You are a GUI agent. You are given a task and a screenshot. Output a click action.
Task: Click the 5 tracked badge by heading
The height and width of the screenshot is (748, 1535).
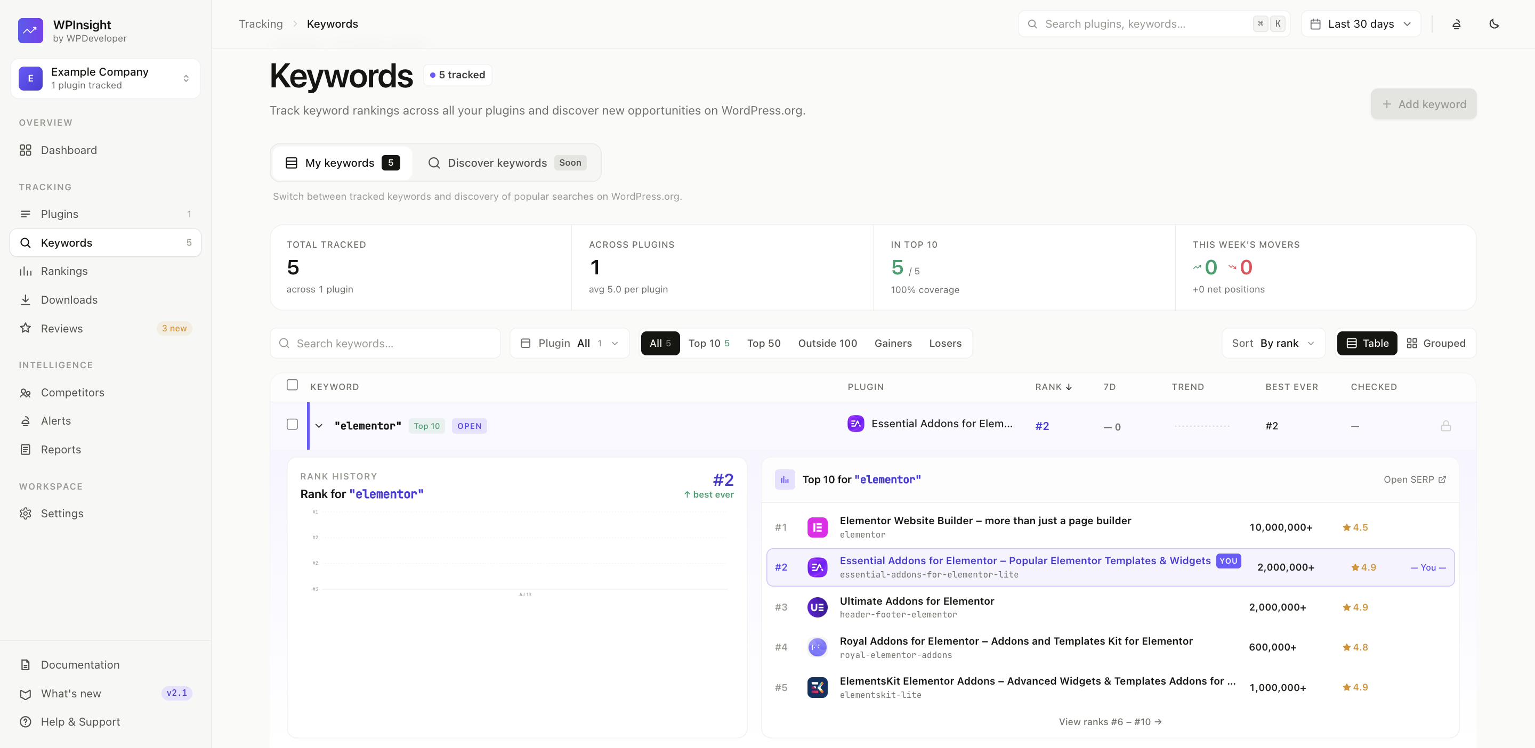[x=458, y=75]
